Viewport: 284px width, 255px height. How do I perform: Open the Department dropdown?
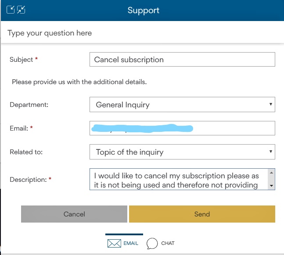(x=182, y=105)
